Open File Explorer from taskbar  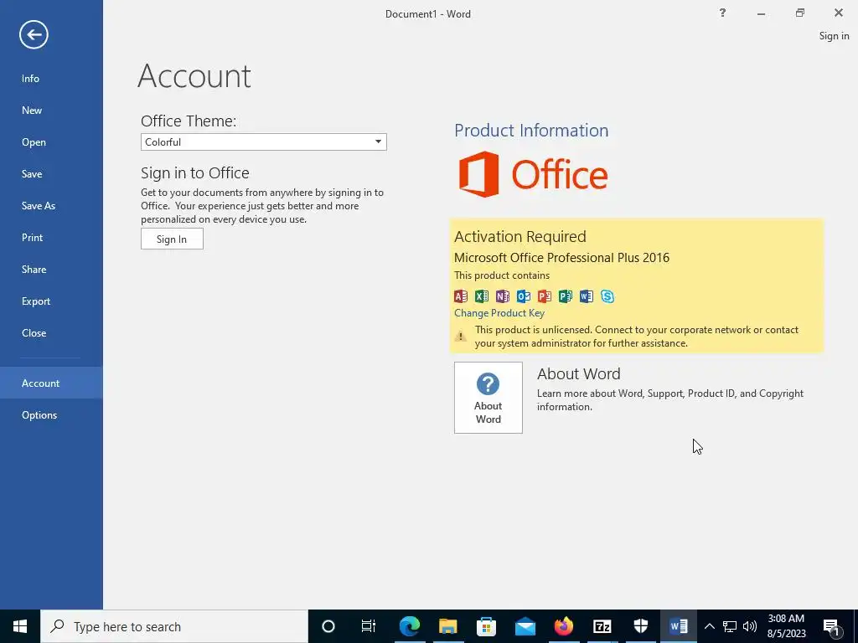(447, 626)
